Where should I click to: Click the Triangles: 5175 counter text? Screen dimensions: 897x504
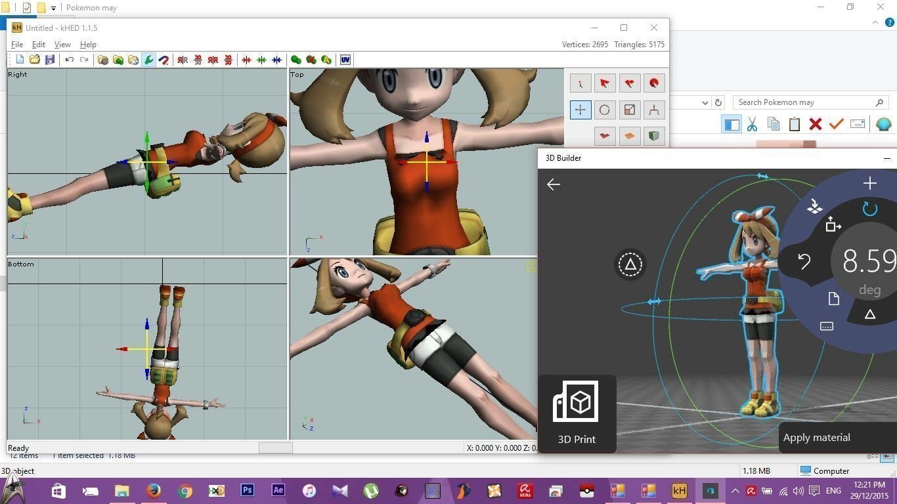640,45
